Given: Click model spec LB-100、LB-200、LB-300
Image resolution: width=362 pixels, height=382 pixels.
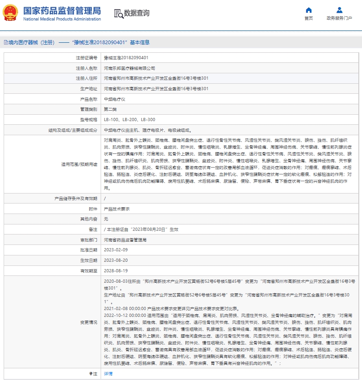Looking at the screenshot, I should 129,120.
